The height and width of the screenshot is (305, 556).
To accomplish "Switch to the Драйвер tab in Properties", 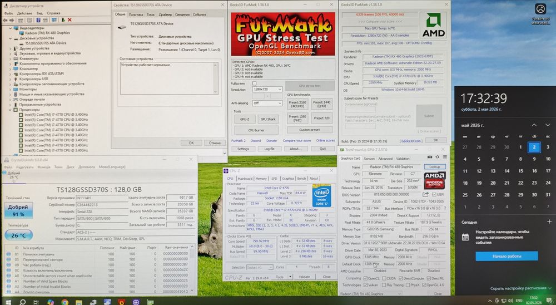I will click(165, 14).
